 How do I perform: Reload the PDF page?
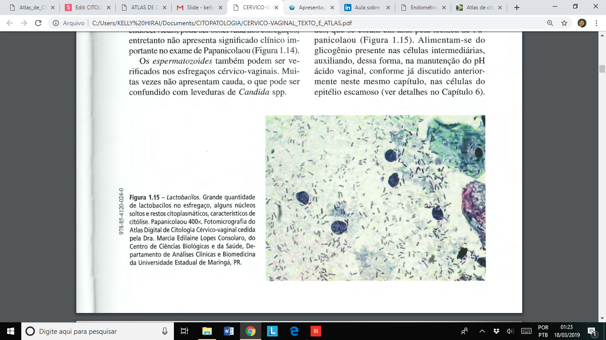38,23
